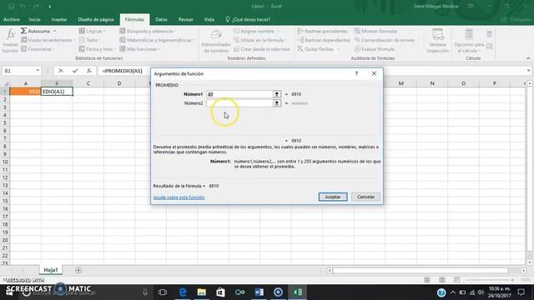Open Administrador de nombres

216,41
